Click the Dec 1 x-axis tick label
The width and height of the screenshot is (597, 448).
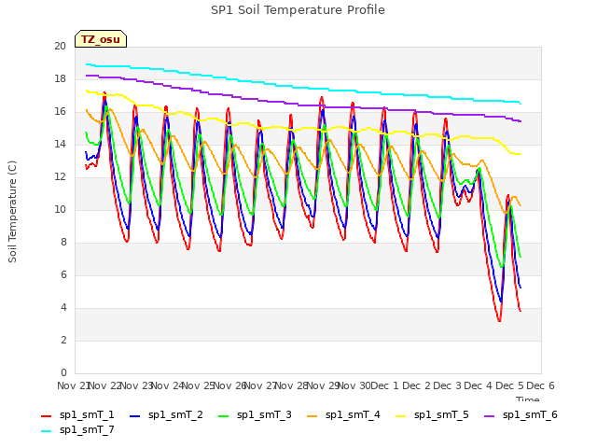(x=384, y=385)
